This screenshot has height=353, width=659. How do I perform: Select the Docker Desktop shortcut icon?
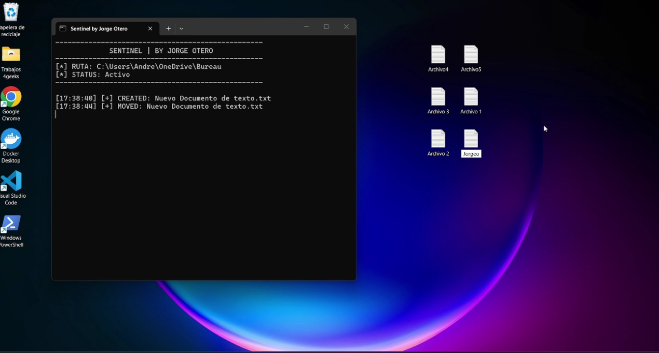(x=11, y=139)
